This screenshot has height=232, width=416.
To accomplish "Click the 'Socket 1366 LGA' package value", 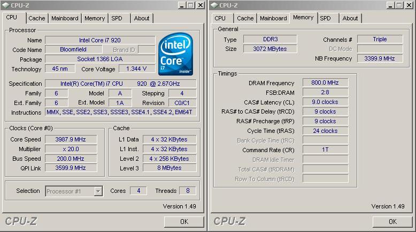I will coord(100,59).
